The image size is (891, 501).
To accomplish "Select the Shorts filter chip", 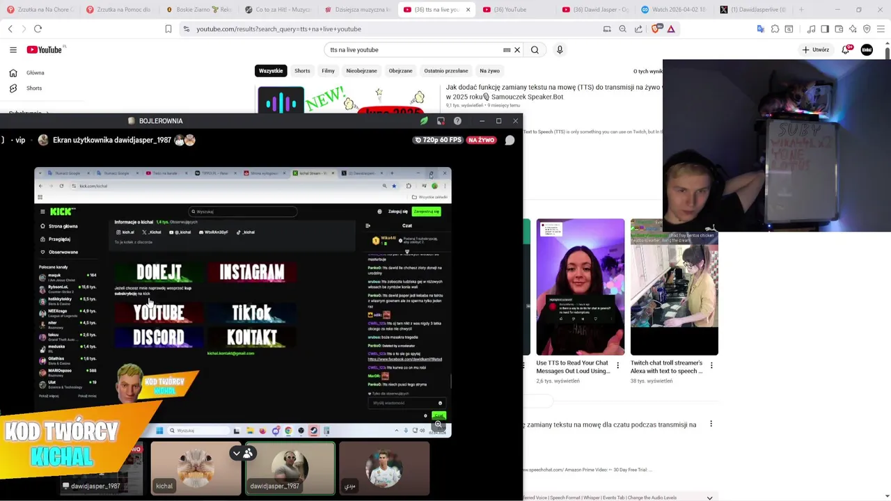I will (x=302, y=71).
